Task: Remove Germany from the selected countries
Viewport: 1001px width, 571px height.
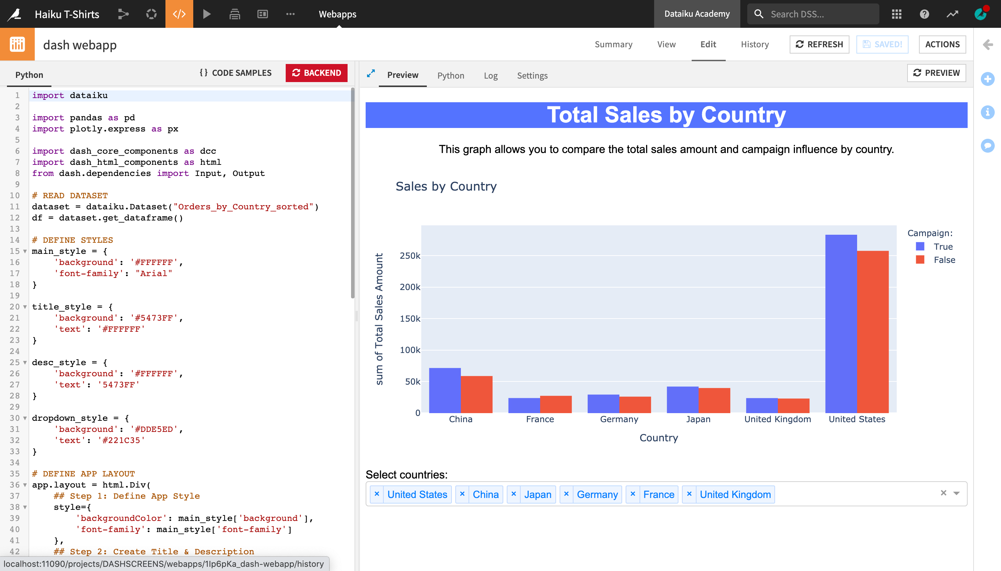Action: click(566, 494)
